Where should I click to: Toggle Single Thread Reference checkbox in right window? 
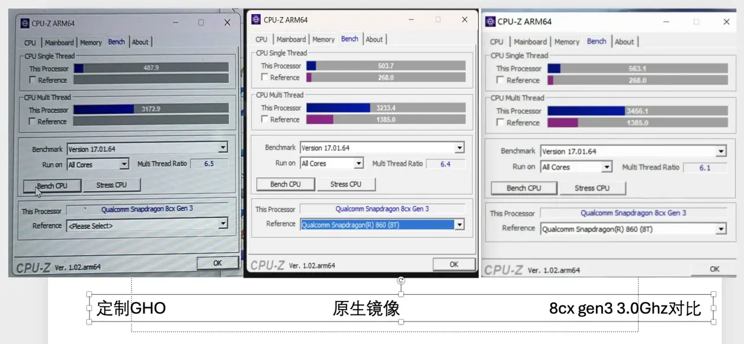point(501,80)
